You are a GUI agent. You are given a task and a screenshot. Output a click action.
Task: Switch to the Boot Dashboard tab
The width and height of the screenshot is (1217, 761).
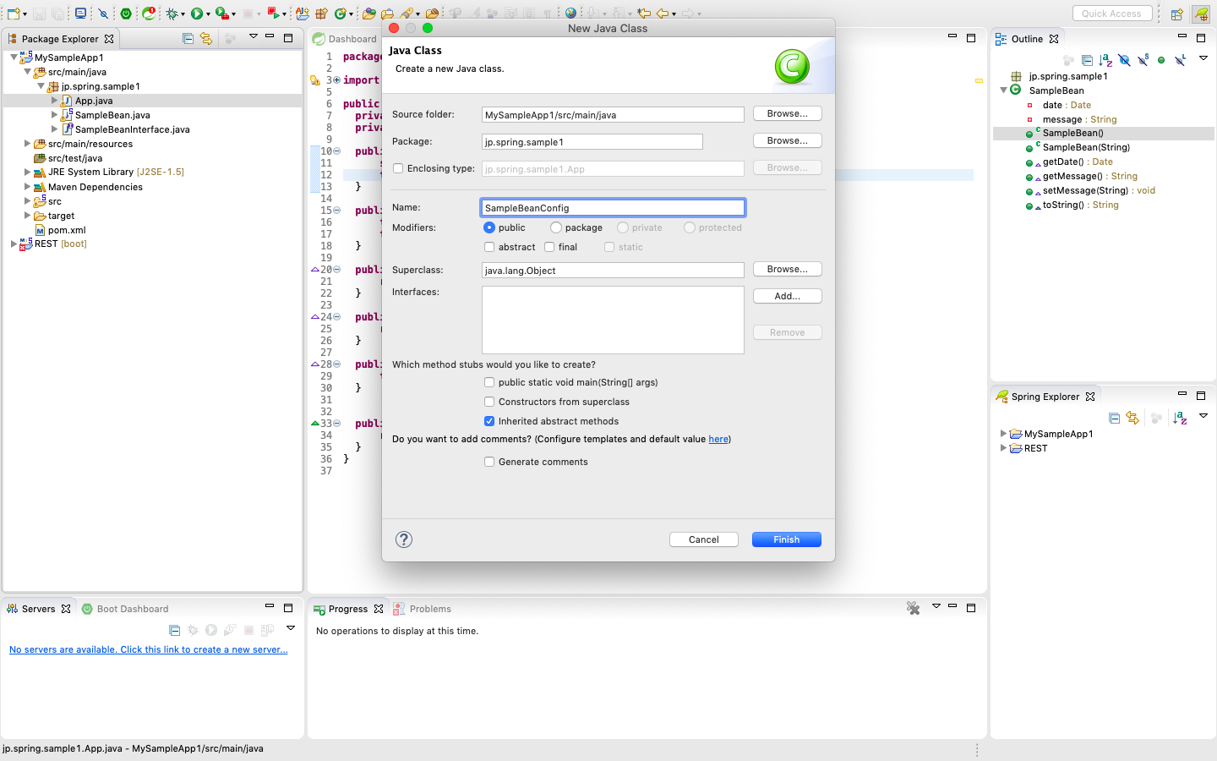[125, 609]
